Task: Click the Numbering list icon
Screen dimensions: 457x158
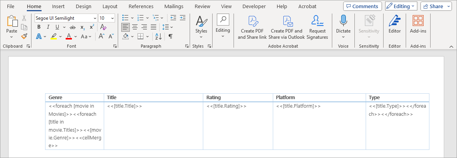Action: click(x=141, y=18)
